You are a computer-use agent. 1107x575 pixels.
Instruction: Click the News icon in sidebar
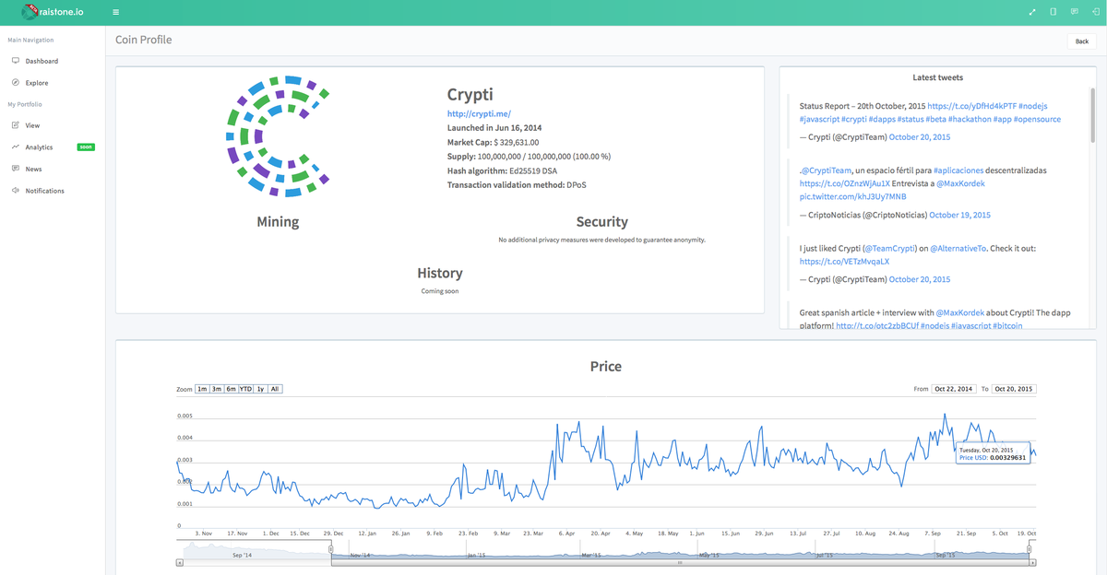click(x=15, y=169)
